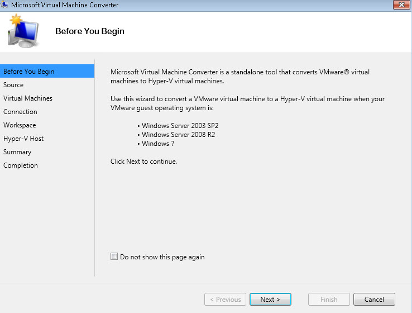The height and width of the screenshot is (313, 412).
Task: Click the Finish button
Action: 329,300
